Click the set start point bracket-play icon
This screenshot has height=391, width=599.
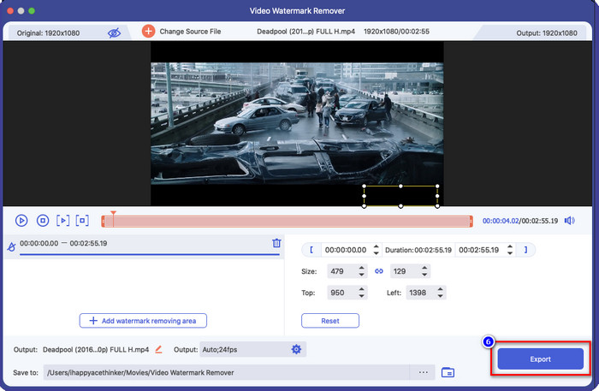click(x=63, y=221)
